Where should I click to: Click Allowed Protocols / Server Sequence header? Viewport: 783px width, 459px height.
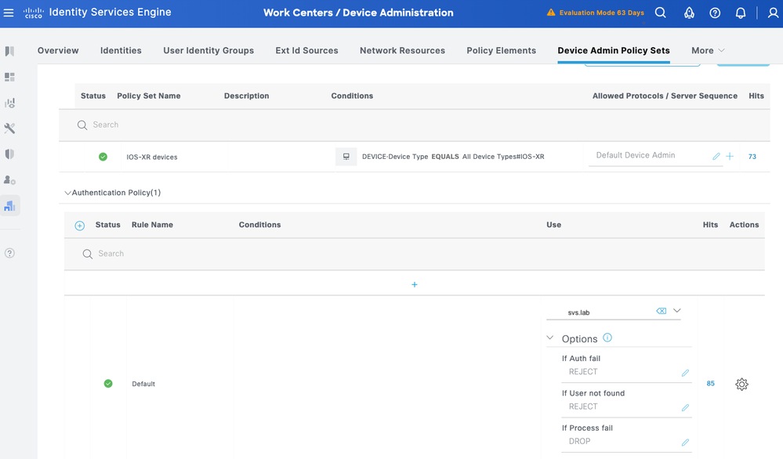tap(665, 96)
